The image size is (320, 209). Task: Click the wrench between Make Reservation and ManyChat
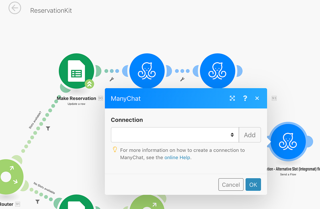(x=112, y=79)
